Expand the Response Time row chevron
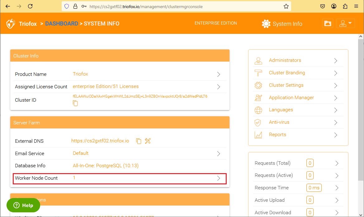Screen dimensions: 364x217 pos(337,188)
